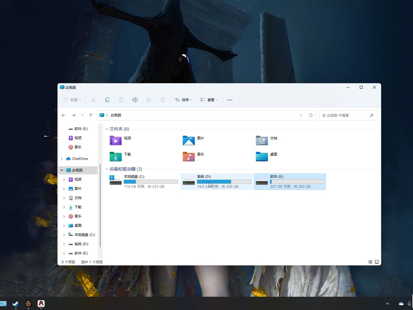Show hidden tray icons chevron

click(x=387, y=304)
